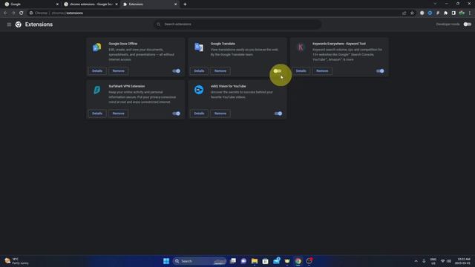Open the Chrome profile avatar

point(462,13)
